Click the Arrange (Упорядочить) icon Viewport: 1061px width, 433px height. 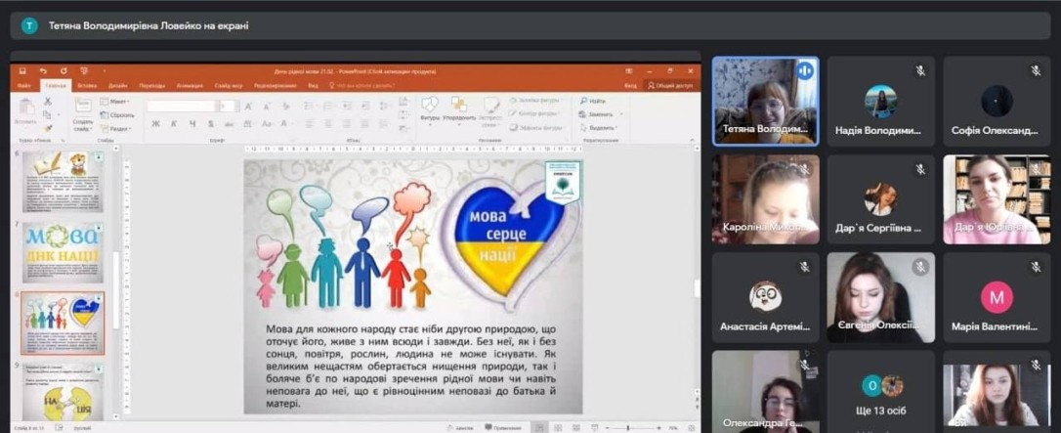[458, 108]
